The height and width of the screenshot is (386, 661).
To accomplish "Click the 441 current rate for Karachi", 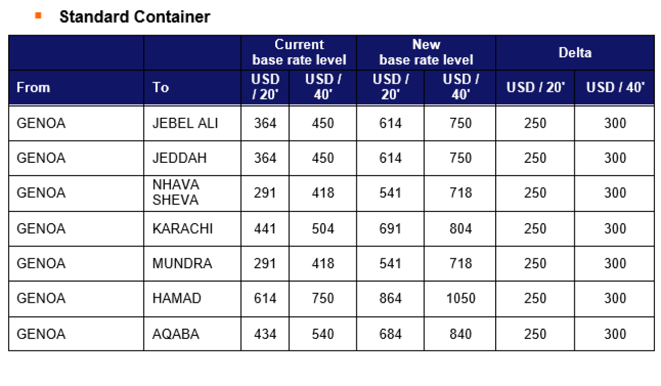I will click(265, 228).
